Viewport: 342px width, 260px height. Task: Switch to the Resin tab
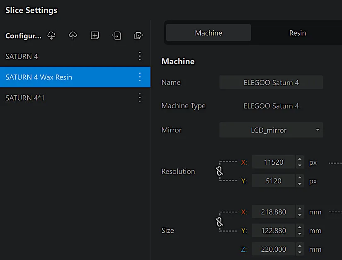pos(298,33)
